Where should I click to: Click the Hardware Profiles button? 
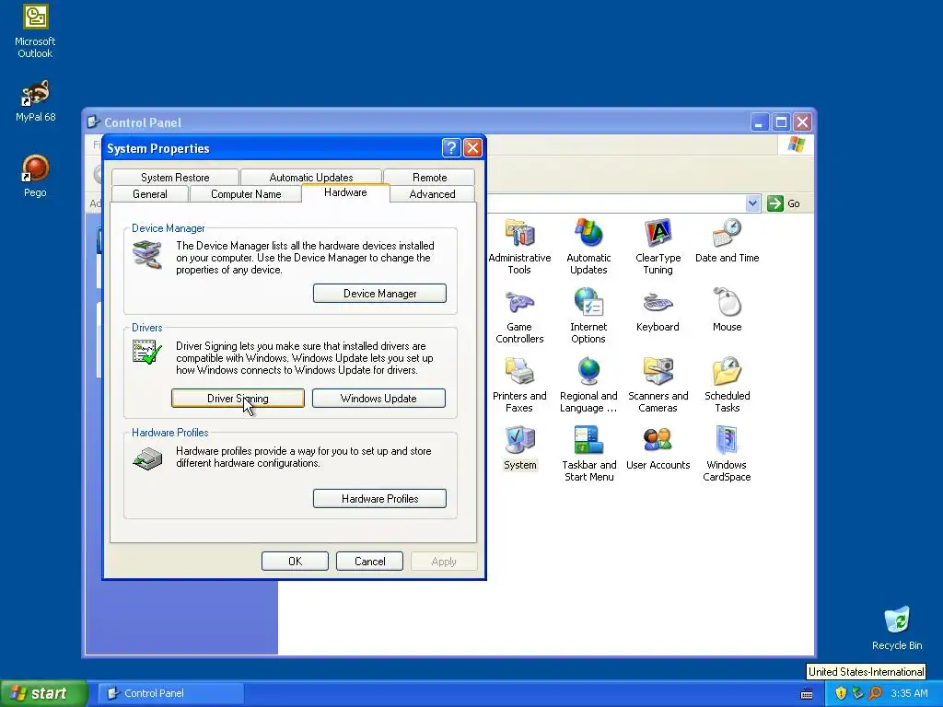(x=379, y=498)
